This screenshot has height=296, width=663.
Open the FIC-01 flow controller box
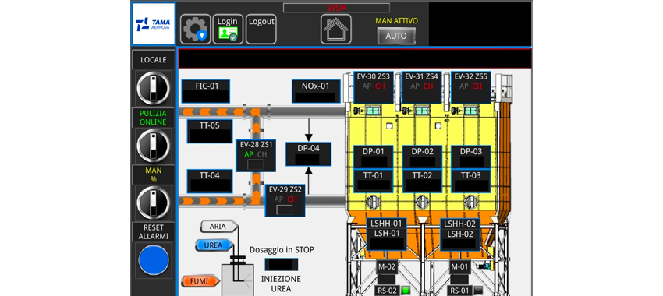tap(206, 91)
